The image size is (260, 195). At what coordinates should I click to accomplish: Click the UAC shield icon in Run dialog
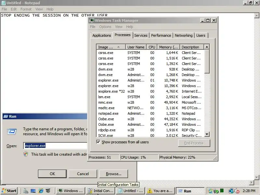(x=26, y=154)
